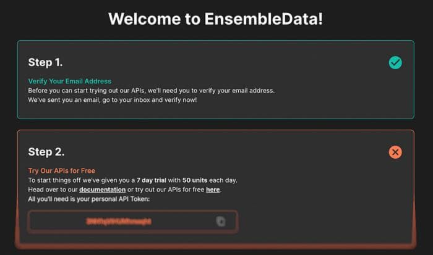Click the orange X icon in Step 2

(395, 152)
